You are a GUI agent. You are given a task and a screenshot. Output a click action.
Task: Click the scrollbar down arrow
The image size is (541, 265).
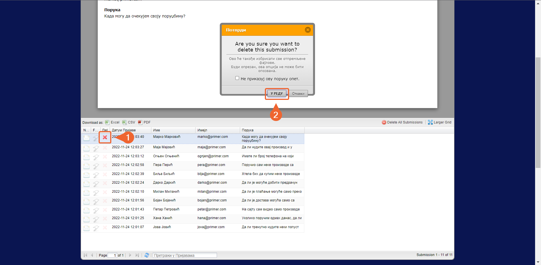click(x=538, y=262)
